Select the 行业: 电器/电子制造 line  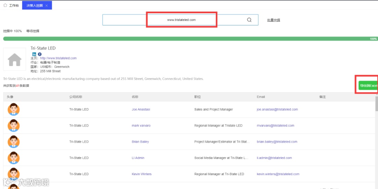click(45, 62)
